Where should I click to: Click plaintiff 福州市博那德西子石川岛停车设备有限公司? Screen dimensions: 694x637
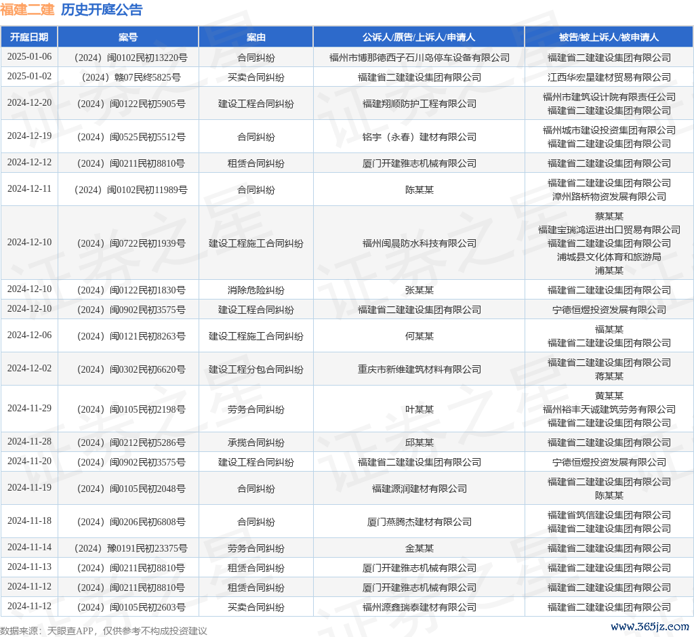pos(419,58)
